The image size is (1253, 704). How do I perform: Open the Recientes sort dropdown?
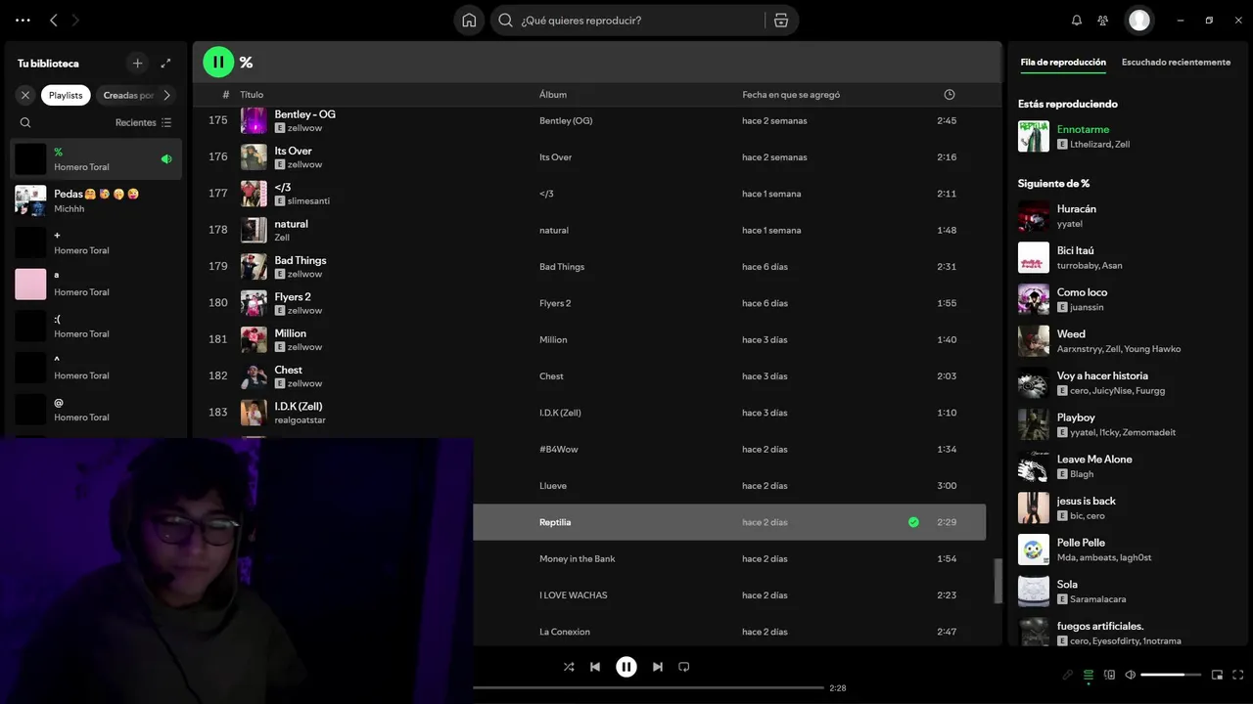143,122
